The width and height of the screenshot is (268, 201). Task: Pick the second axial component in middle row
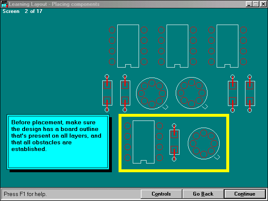click(x=125, y=93)
